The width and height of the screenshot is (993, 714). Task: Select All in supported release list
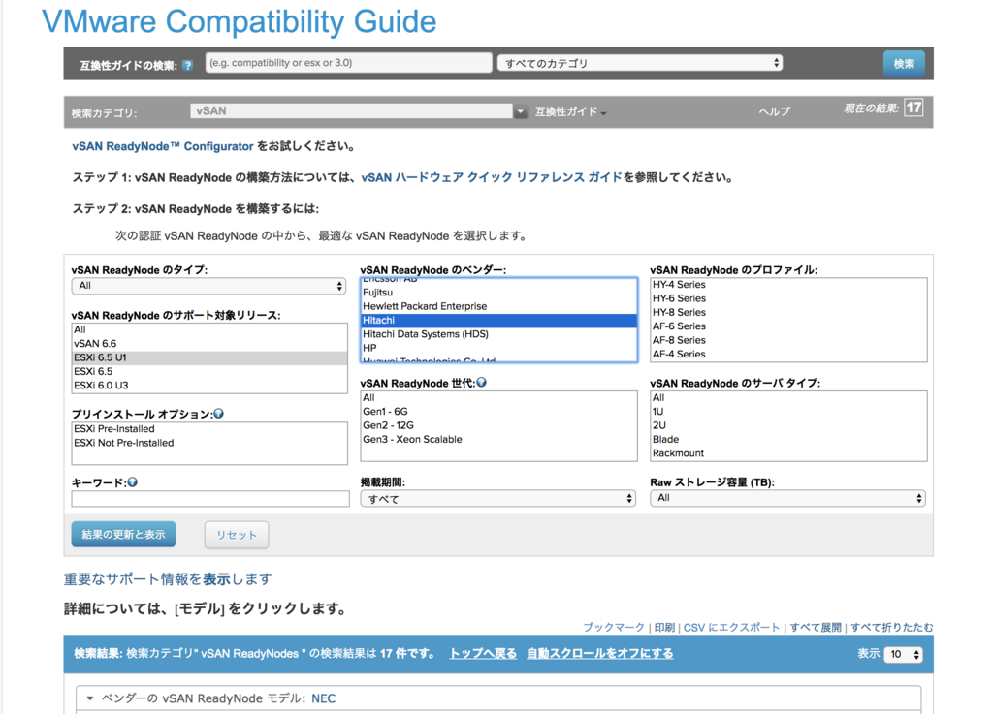(209, 329)
